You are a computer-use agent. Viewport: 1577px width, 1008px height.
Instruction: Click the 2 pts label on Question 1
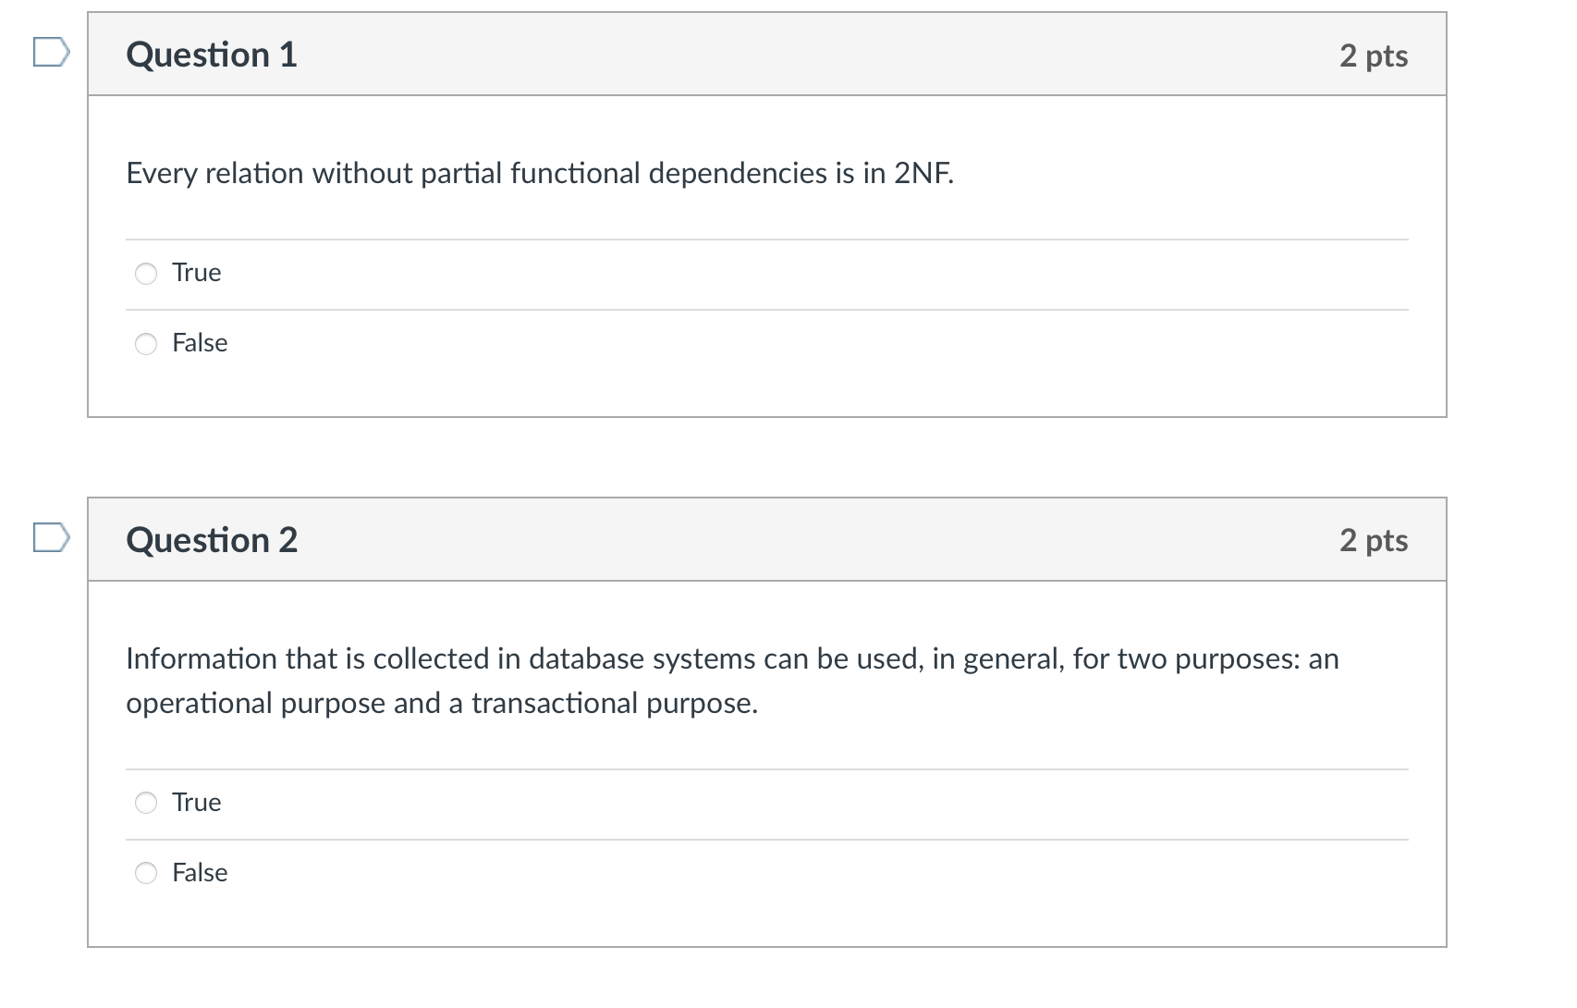(1375, 54)
